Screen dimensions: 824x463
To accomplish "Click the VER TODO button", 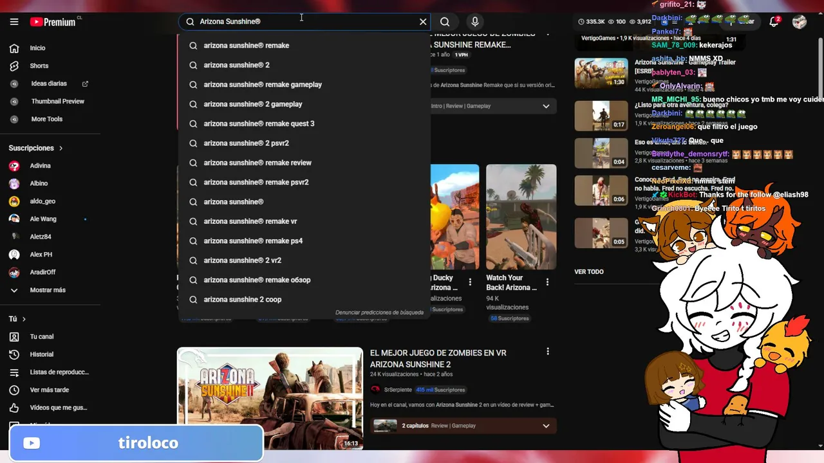I will (589, 272).
